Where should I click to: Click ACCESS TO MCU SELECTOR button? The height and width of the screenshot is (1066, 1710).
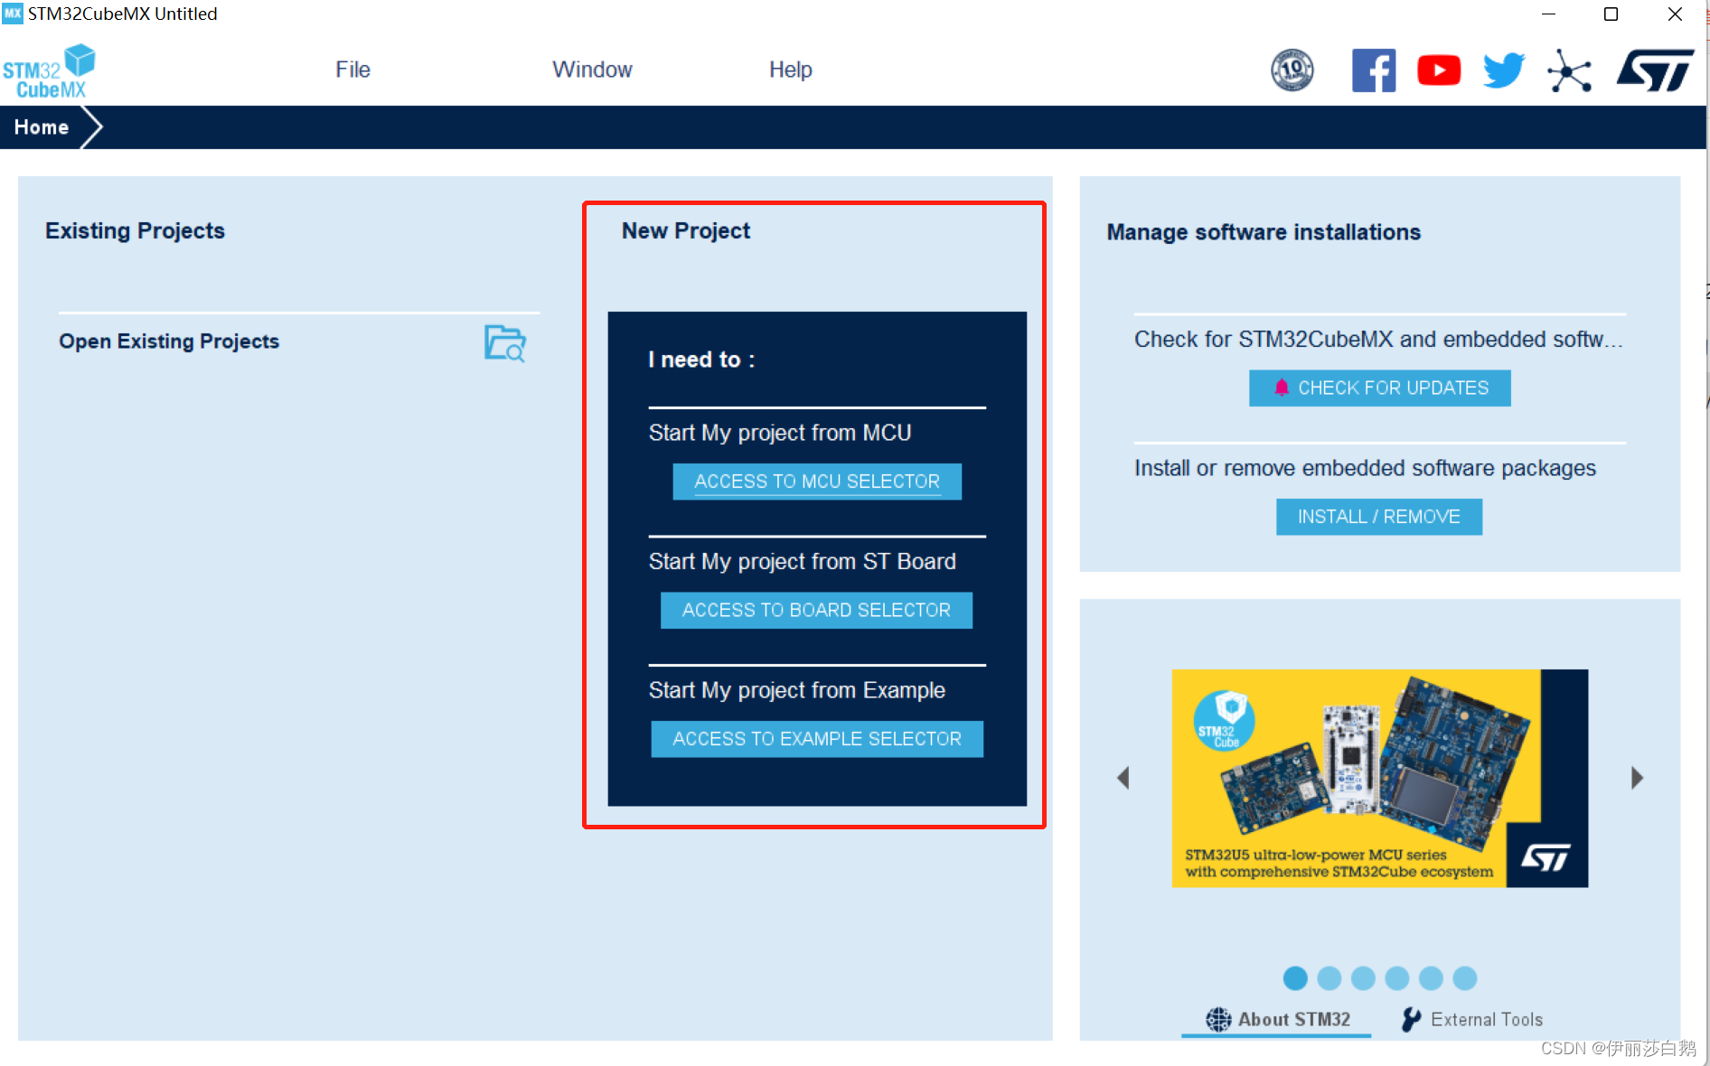point(817,482)
